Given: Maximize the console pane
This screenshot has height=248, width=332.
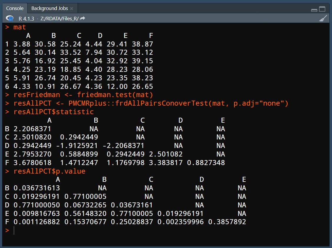Looking at the screenshot, I should 322,9.
